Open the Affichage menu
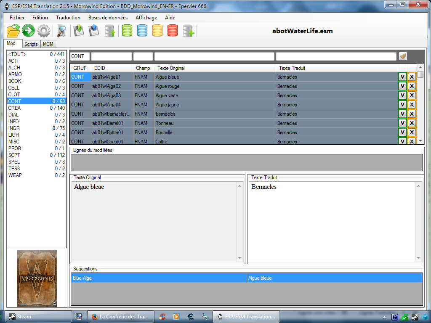The height and width of the screenshot is (323, 431). click(x=146, y=18)
